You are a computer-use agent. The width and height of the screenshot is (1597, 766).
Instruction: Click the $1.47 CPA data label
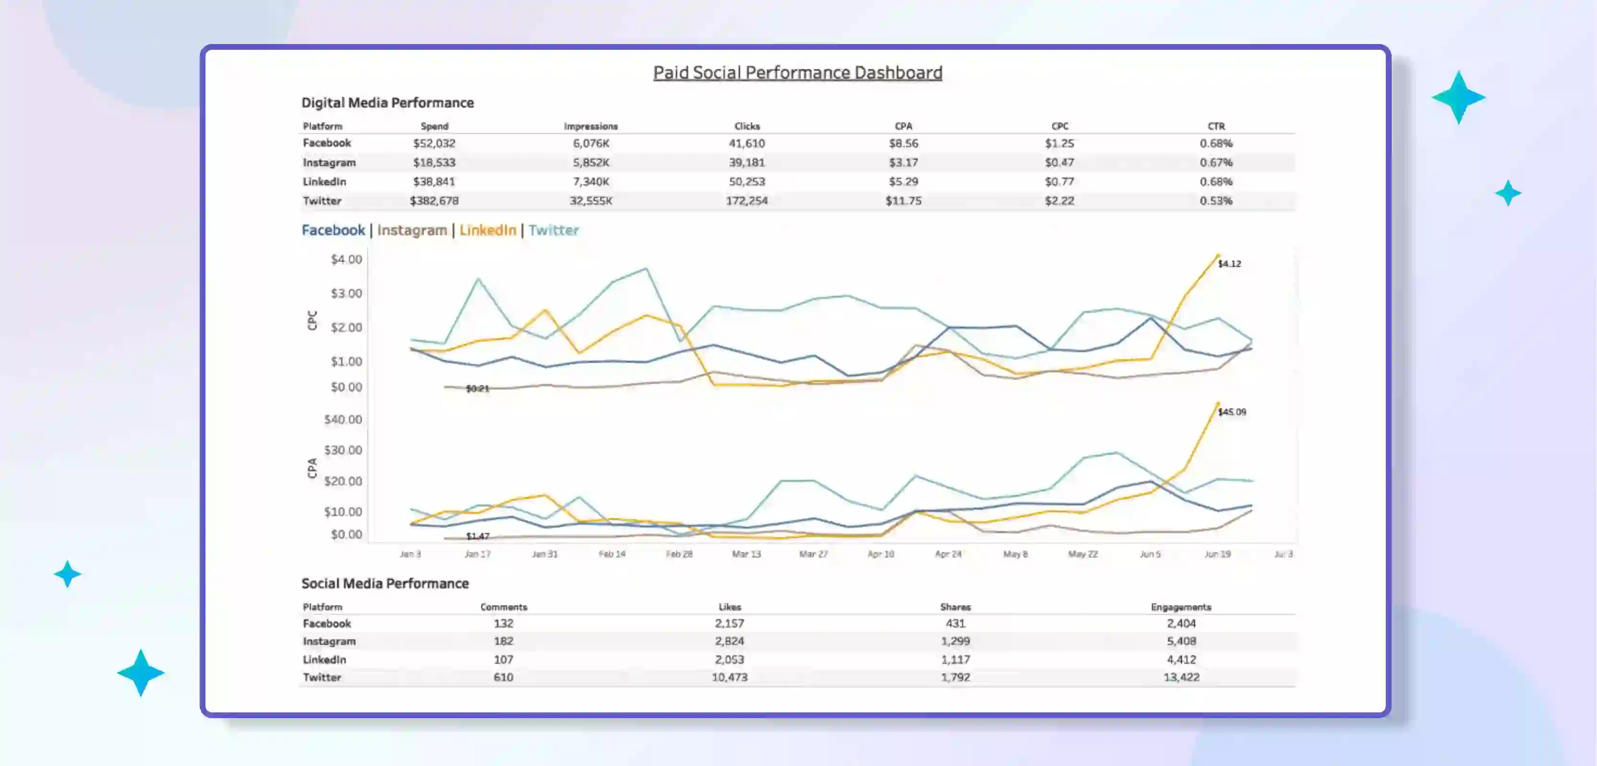coord(478,536)
